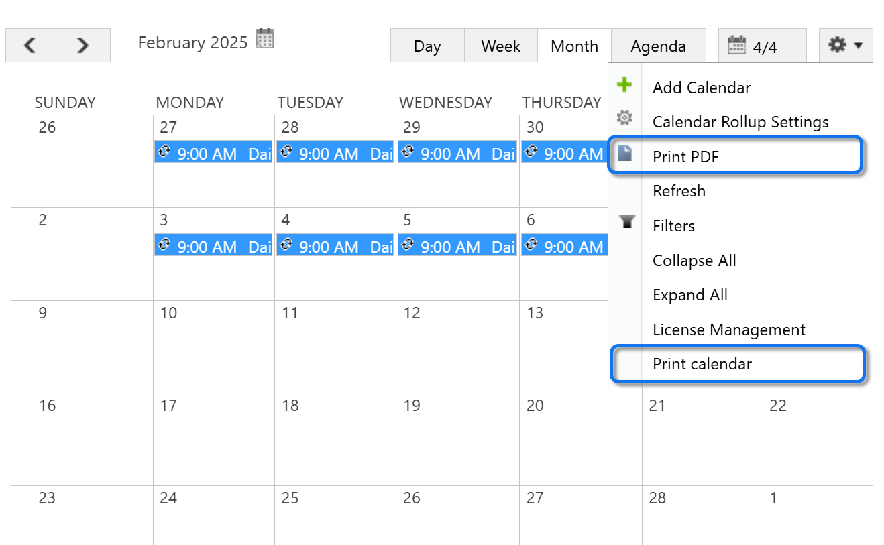This screenshot has width=884, height=545.
Task: Click Expand All menu option
Action: point(690,295)
